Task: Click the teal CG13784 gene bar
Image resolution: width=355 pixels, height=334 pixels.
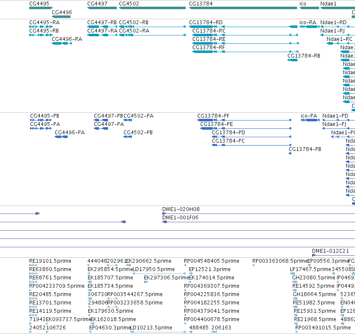Action: (243, 8)
